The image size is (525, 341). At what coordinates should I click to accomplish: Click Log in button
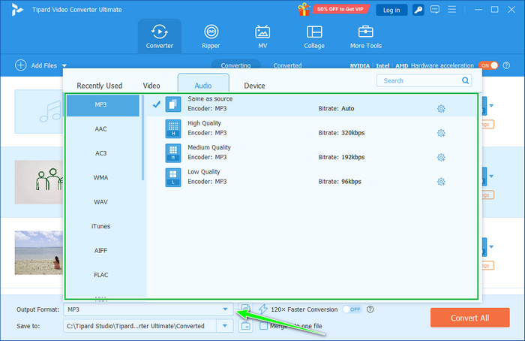point(391,10)
